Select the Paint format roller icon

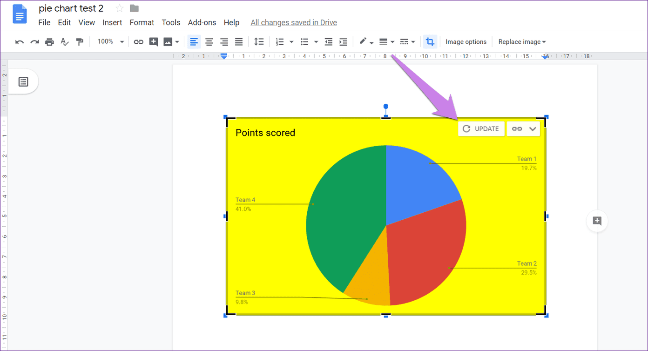pyautogui.click(x=80, y=42)
